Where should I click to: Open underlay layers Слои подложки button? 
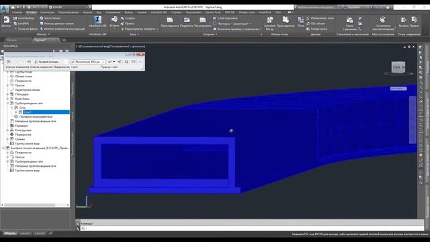click(225, 18)
